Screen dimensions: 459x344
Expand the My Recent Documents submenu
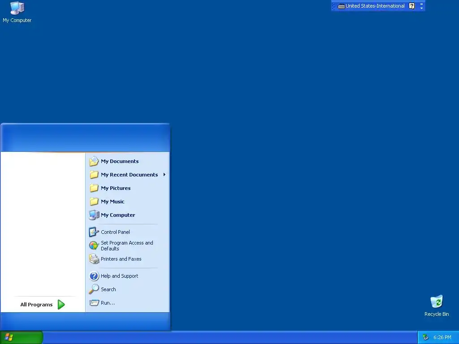coord(128,175)
